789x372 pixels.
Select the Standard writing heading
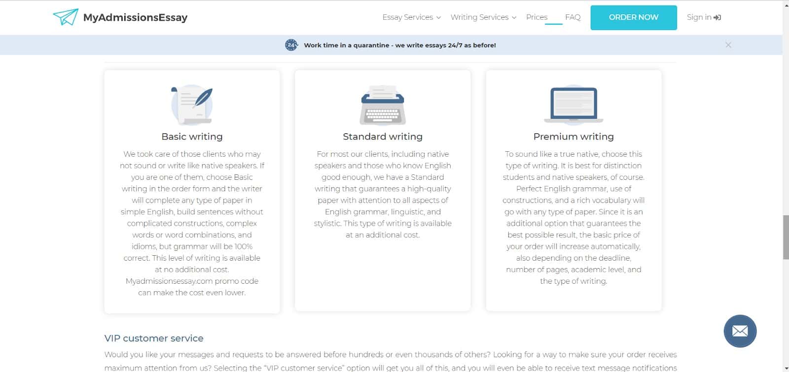pyautogui.click(x=383, y=136)
